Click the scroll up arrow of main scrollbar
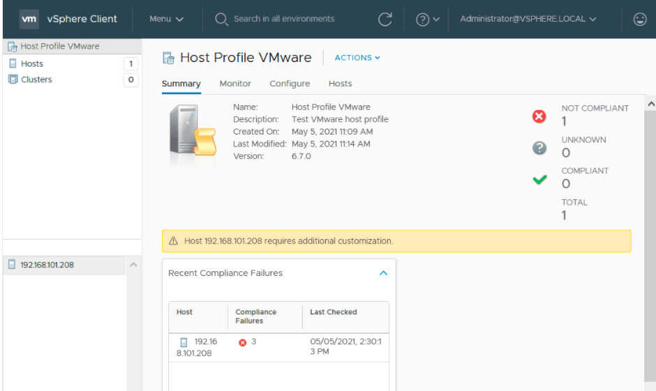This screenshot has height=391, width=656. tap(650, 104)
